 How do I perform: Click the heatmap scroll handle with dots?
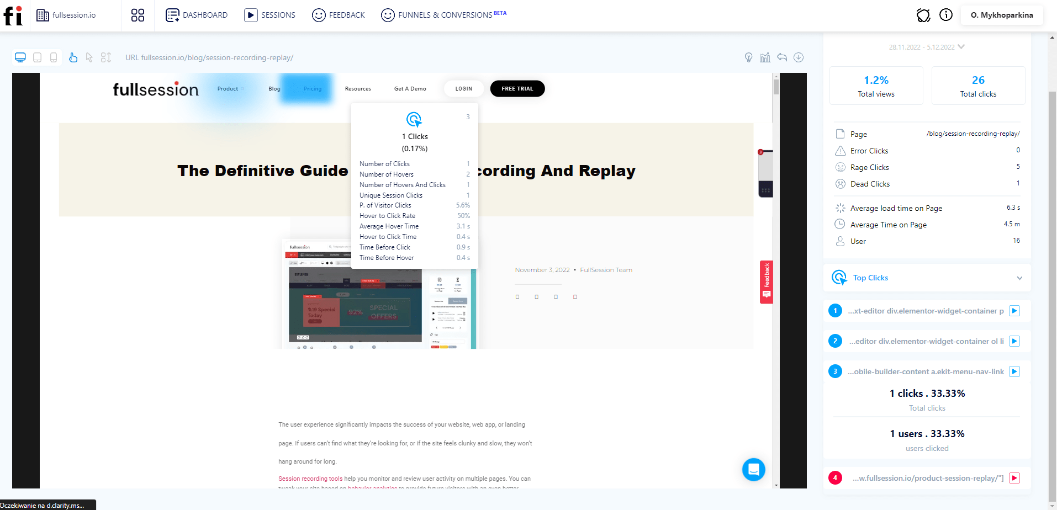click(x=765, y=189)
